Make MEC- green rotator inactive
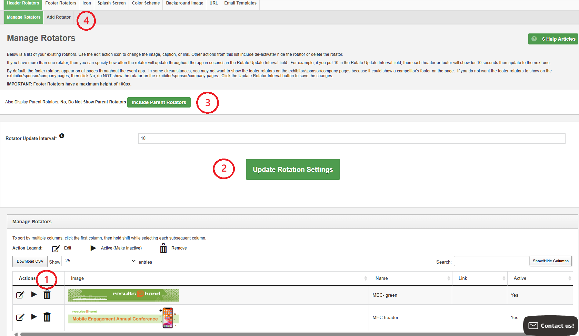579x336 pixels. pyautogui.click(x=34, y=294)
